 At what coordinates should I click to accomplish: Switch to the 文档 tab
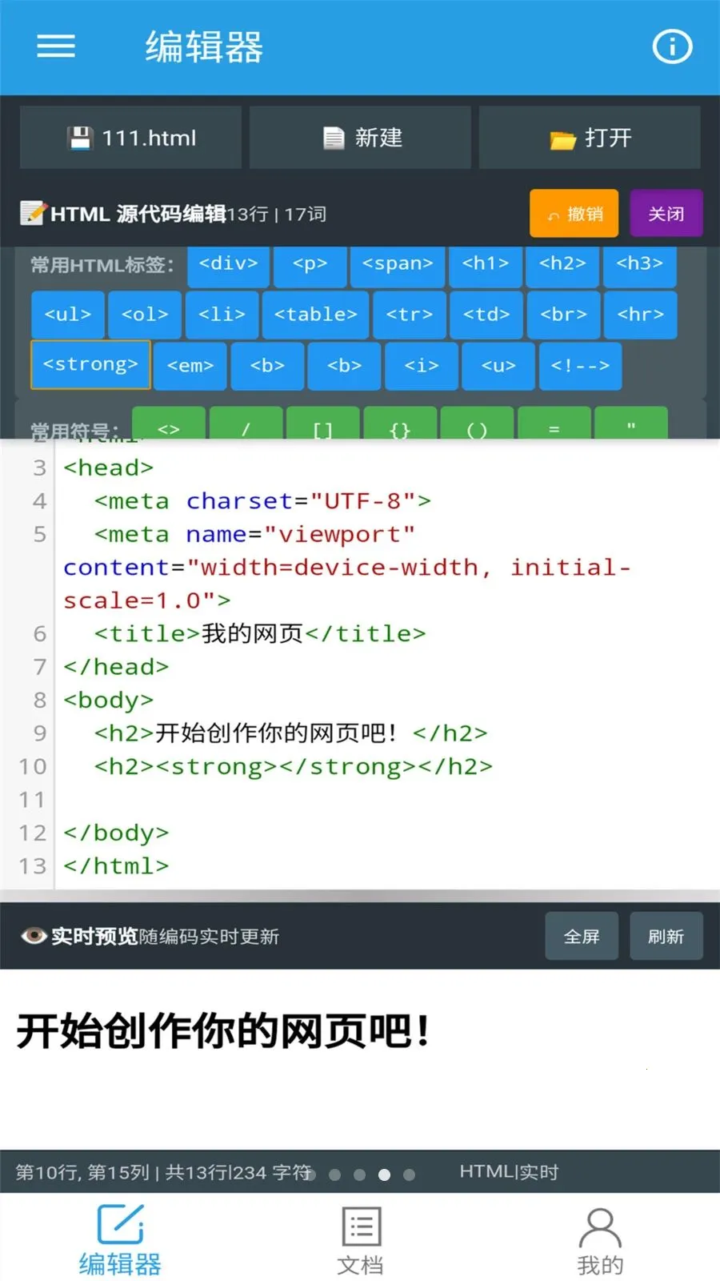(x=360, y=1241)
